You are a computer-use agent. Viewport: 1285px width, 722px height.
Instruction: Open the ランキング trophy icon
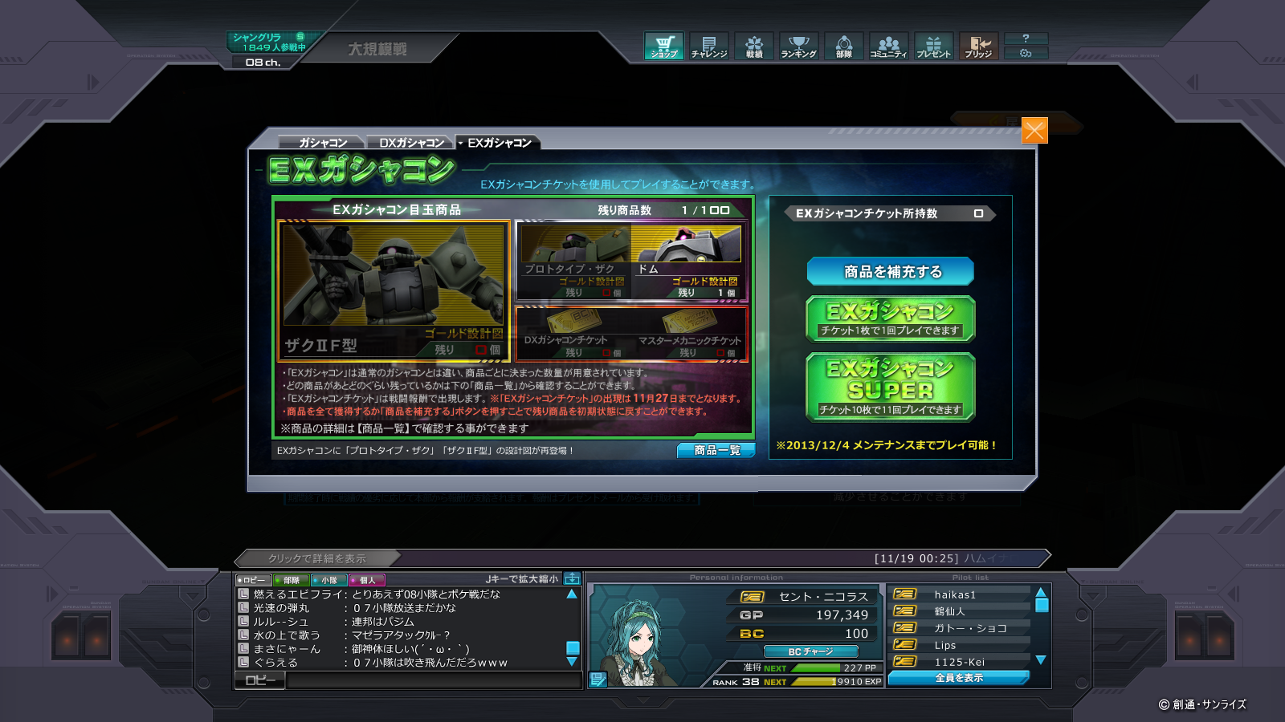(x=799, y=46)
